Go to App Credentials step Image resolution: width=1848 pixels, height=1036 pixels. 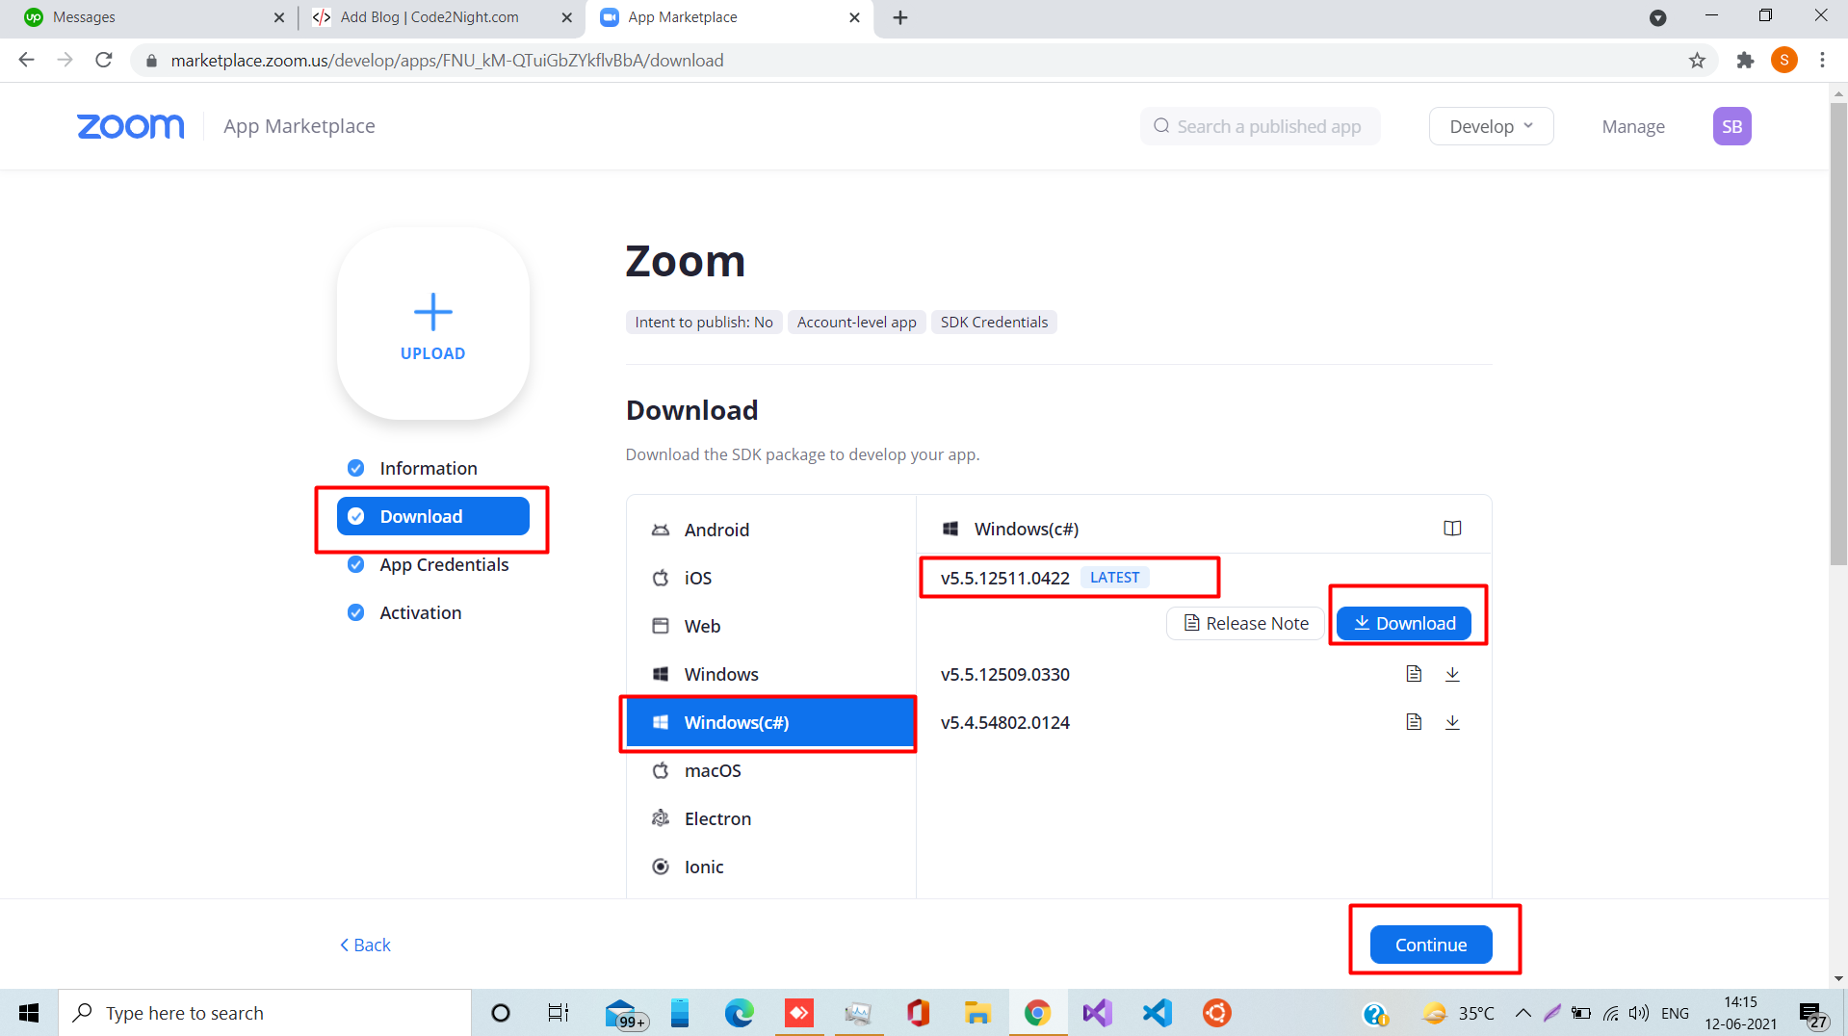tap(432, 564)
